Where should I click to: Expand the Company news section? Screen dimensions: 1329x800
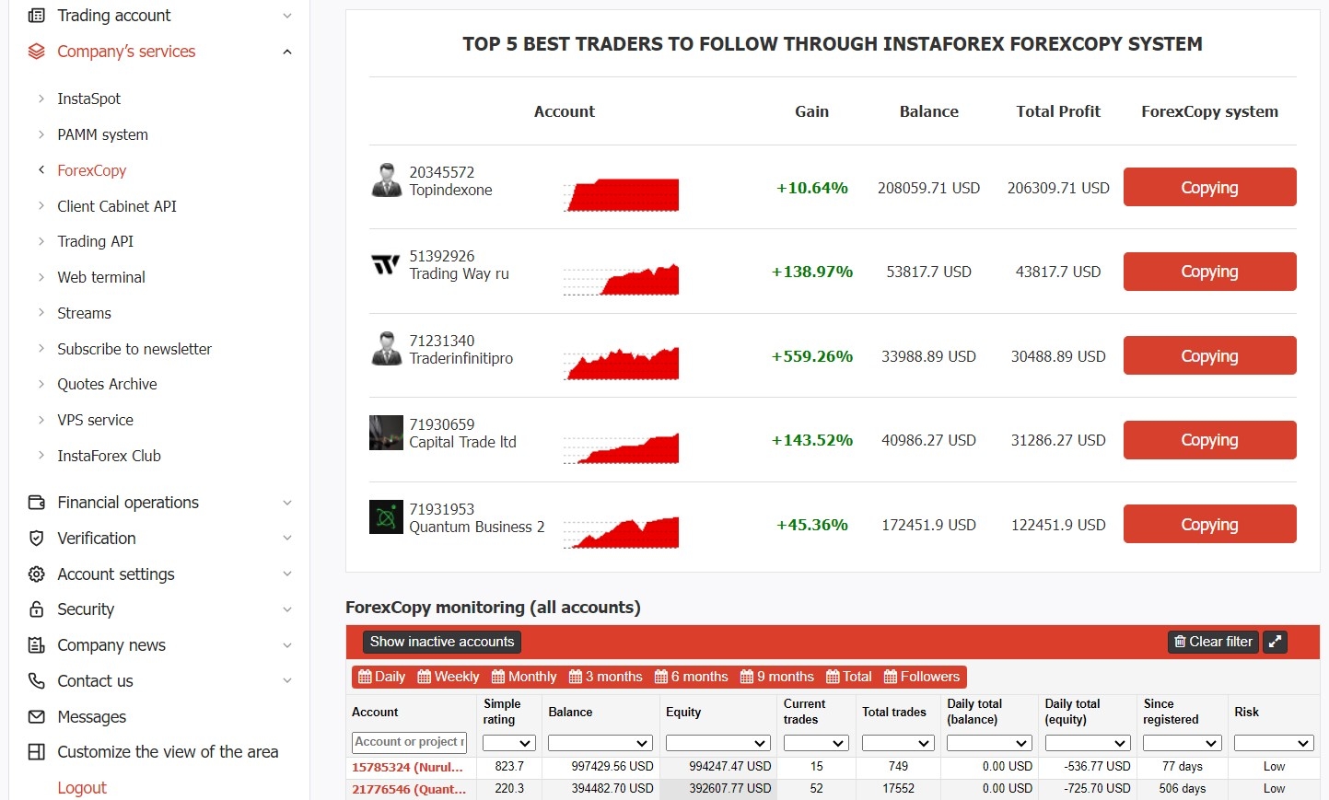[x=286, y=644]
